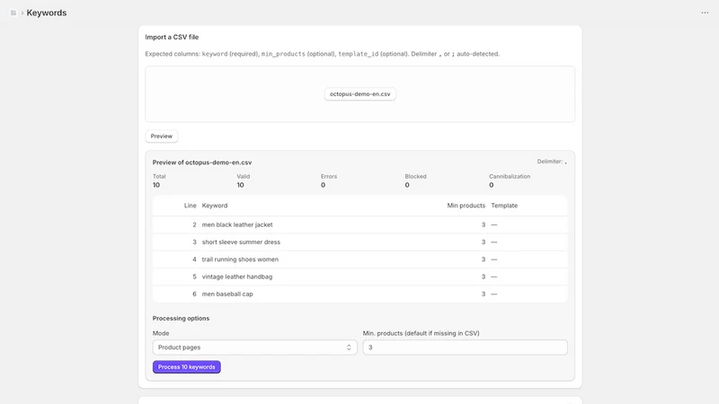Click the 'Preview of octopus-demo-en.csv' heading
The height and width of the screenshot is (404, 719).
(202, 162)
